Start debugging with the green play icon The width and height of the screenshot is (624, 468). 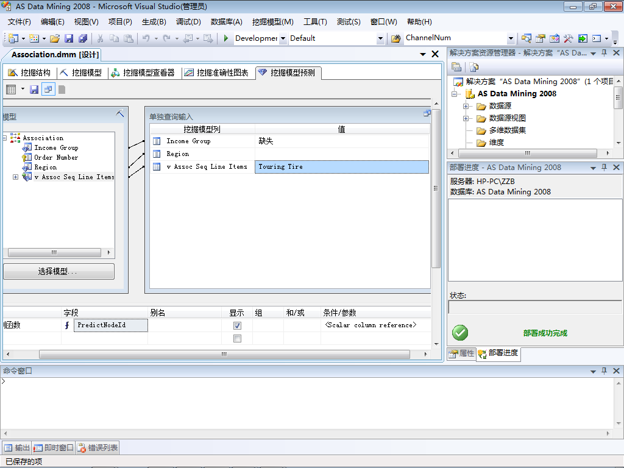point(225,38)
